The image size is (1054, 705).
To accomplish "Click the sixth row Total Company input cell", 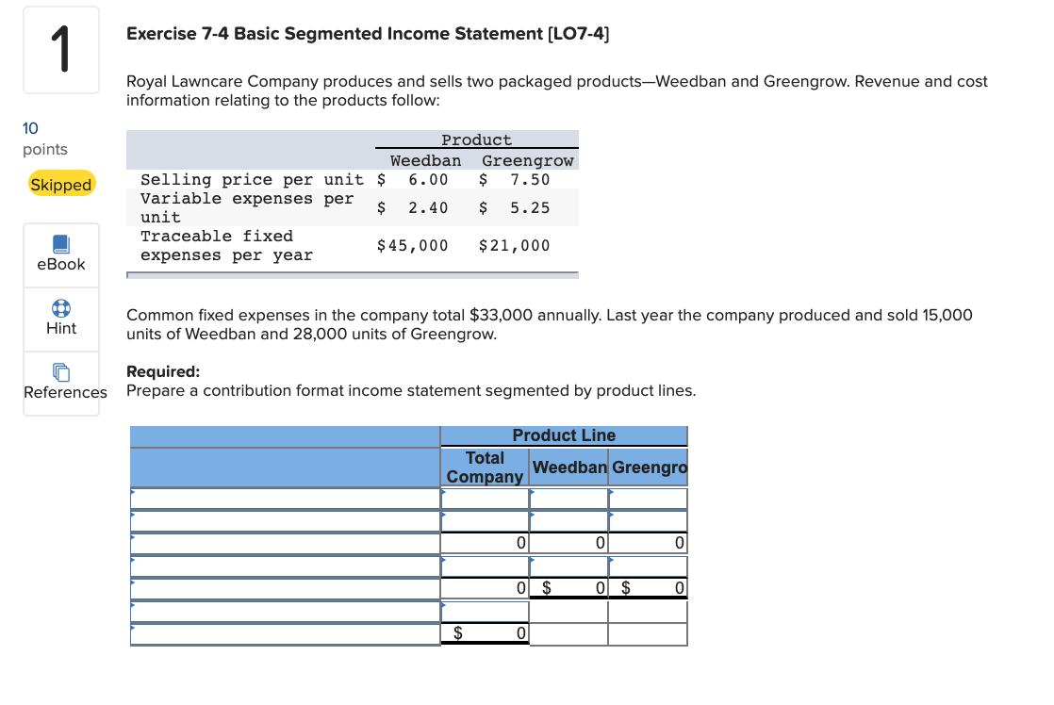I will [x=485, y=611].
